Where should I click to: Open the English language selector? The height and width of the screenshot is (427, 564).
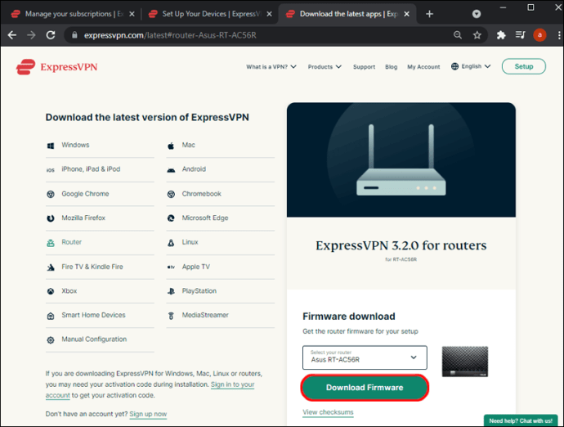click(471, 66)
